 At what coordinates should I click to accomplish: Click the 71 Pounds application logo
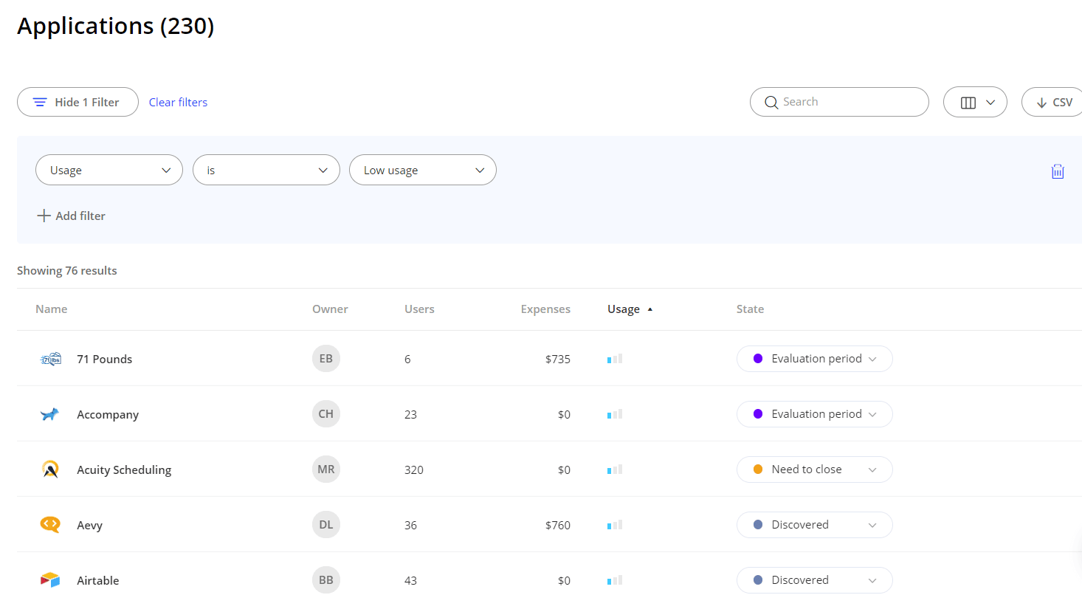click(x=50, y=359)
